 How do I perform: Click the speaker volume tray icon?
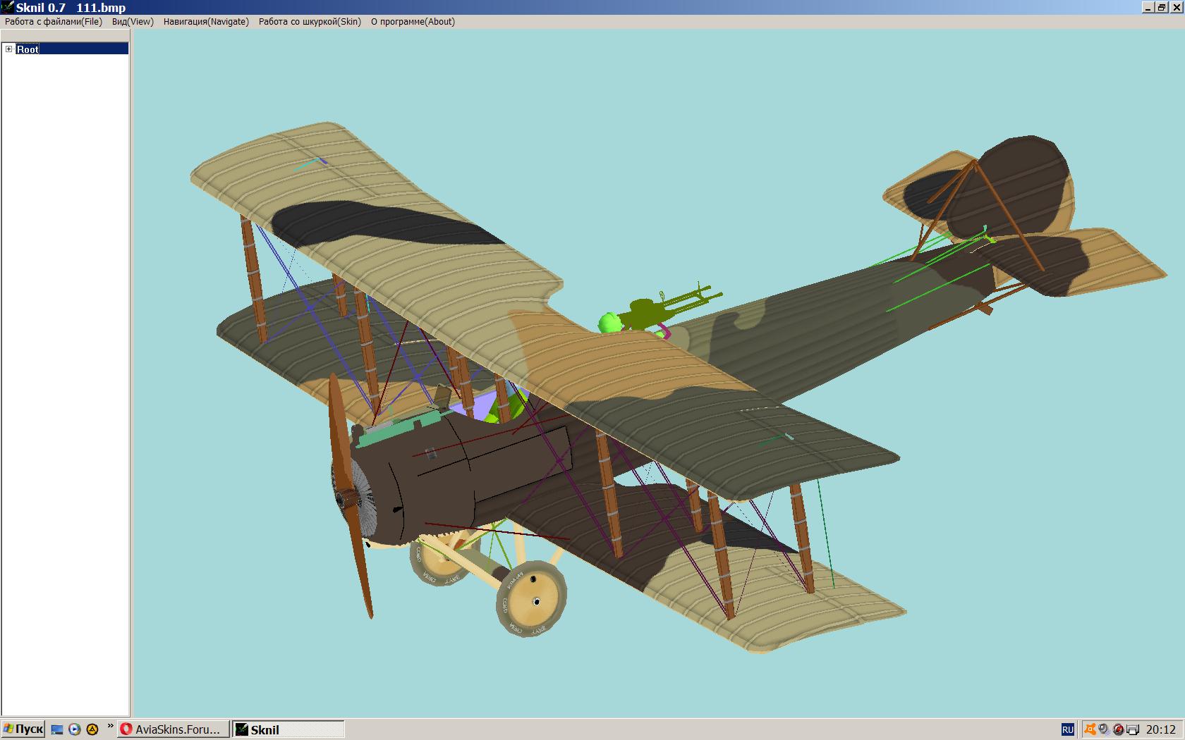point(1104,729)
